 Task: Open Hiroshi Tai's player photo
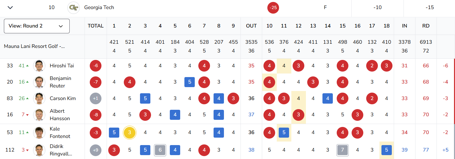[x=39, y=66]
